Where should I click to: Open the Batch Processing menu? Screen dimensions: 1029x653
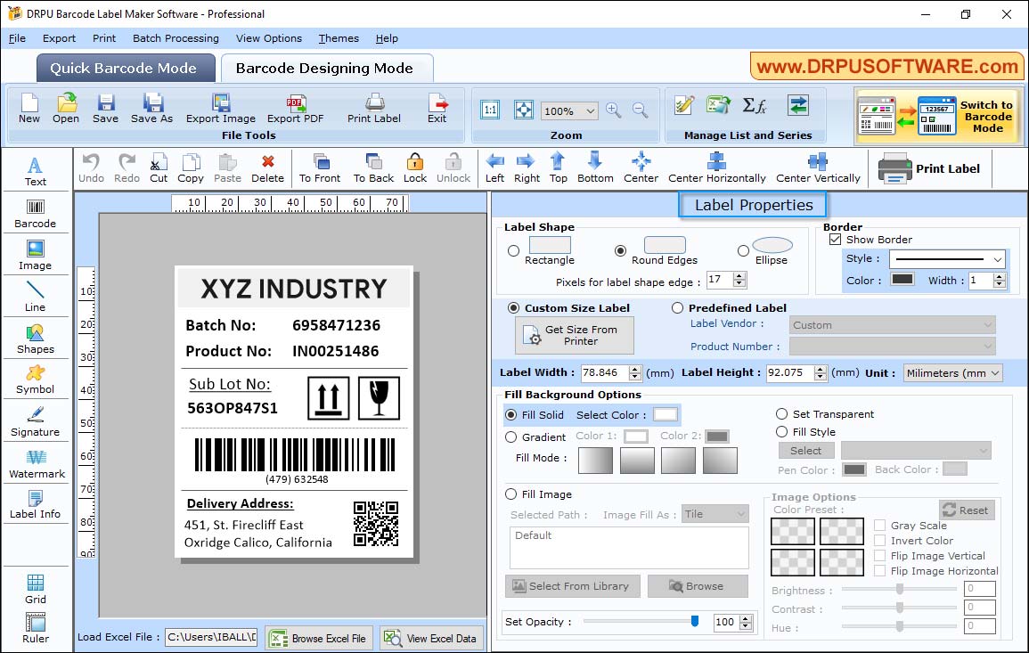(x=176, y=38)
